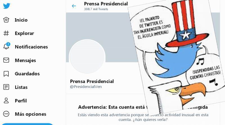Open Mensajes menu label
This screenshot has height=125, width=225.
[25, 60]
